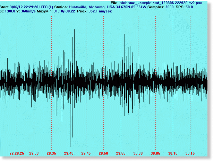Click the 29:50 time axis label

tap(103, 153)
